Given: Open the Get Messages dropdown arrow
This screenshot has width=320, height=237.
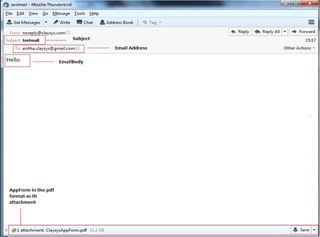Looking at the screenshot, I should point(46,22).
